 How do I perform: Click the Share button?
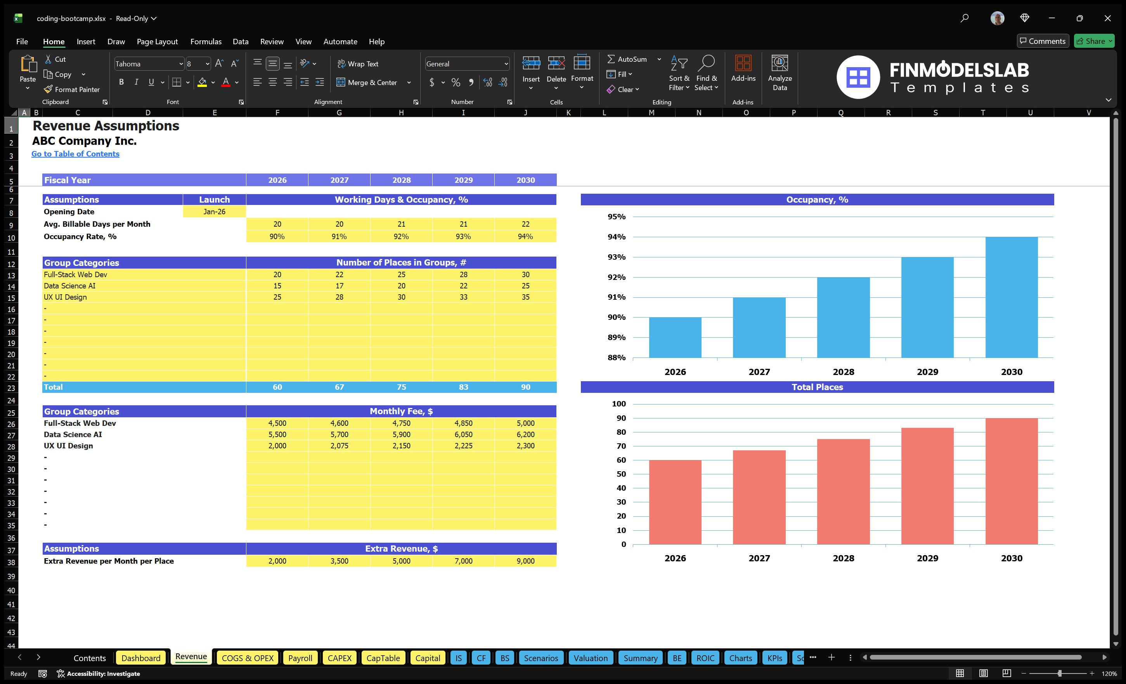1094,41
